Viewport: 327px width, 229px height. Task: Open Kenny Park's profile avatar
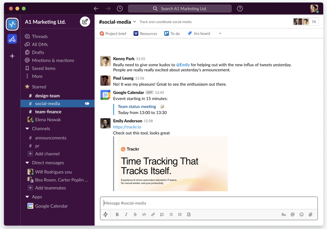[x=105, y=61]
